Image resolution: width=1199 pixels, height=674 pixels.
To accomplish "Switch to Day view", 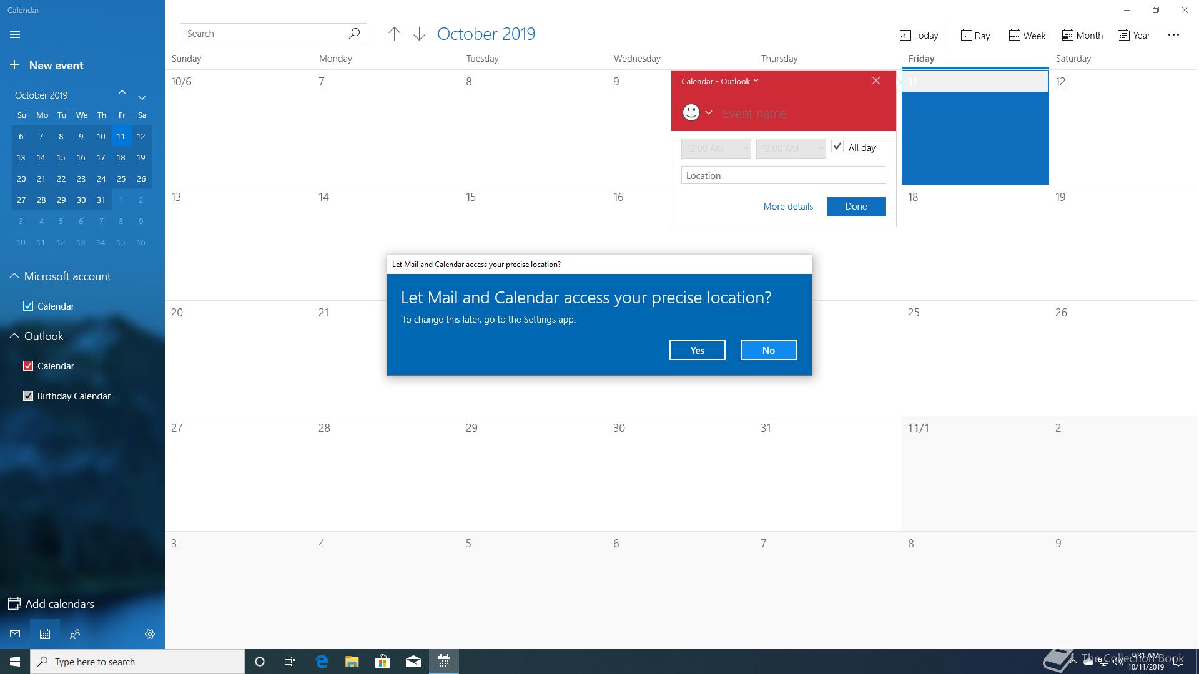I will (x=975, y=35).
